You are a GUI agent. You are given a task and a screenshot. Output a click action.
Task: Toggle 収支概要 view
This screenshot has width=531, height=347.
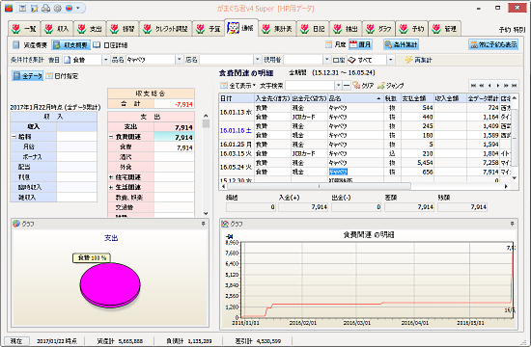coord(71,44)
